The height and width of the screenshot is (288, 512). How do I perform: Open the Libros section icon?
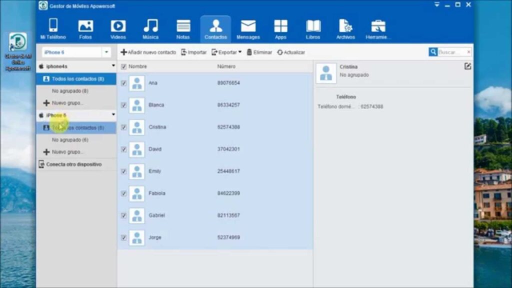(x=313, y=26)
